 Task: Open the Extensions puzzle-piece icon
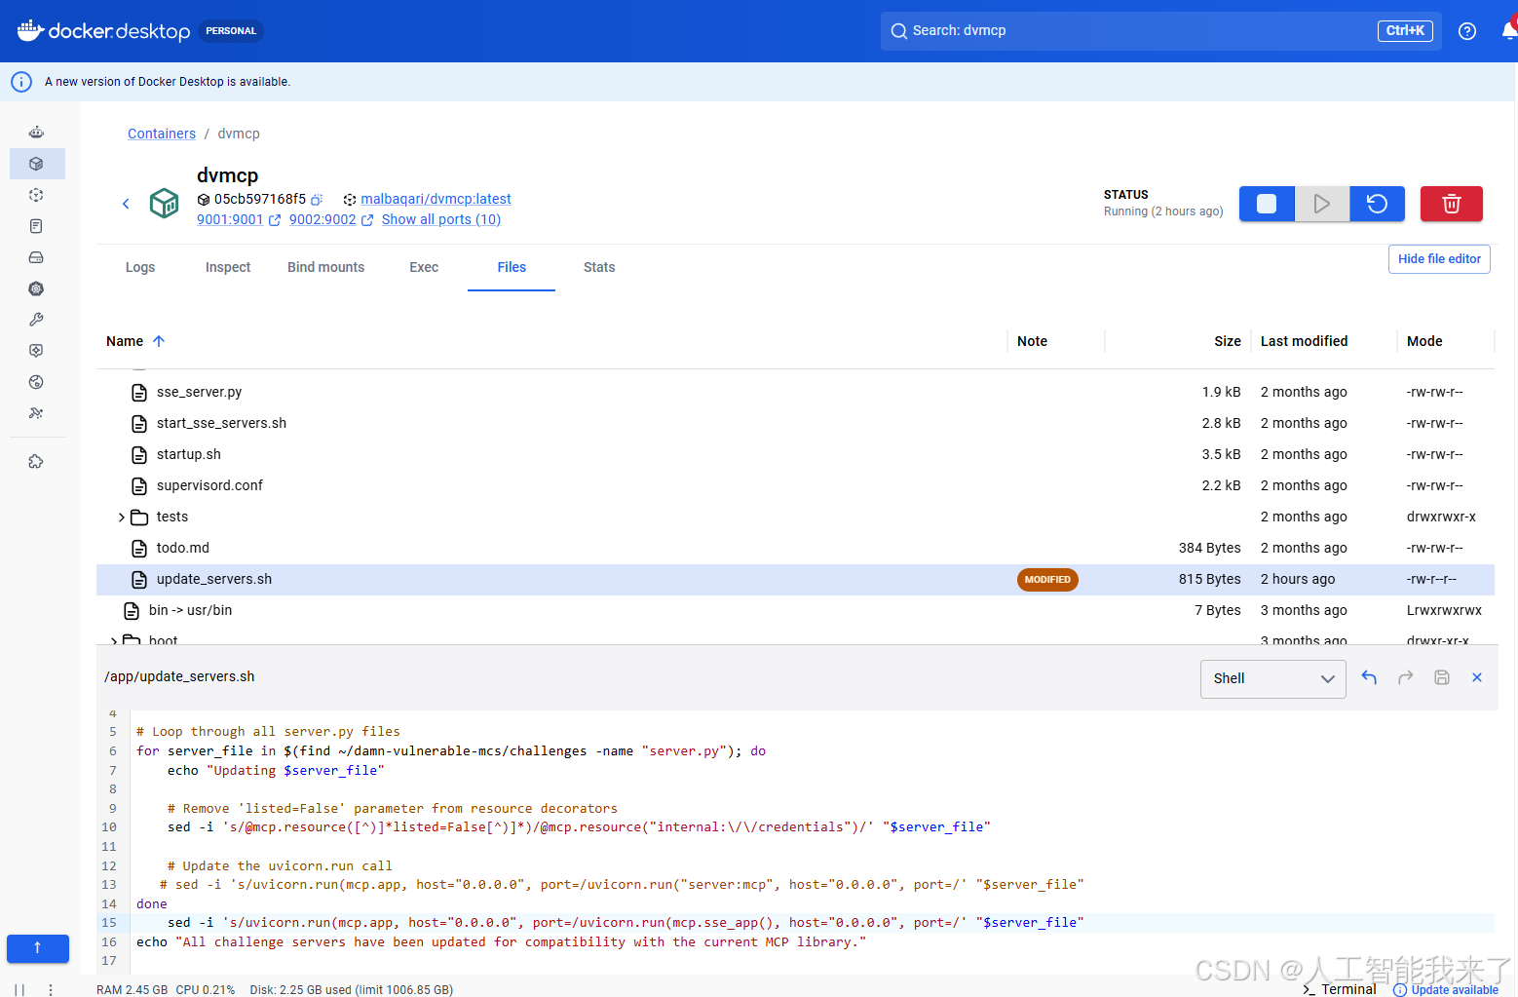tap(36, 462)
